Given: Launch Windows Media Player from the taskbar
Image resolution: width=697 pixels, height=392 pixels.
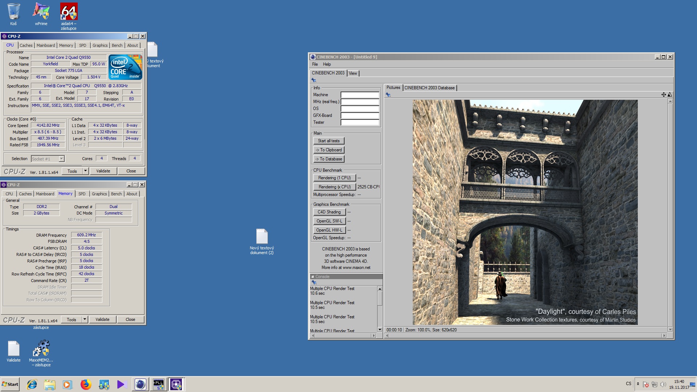Looking at the screenshot, I should [67, 384].
